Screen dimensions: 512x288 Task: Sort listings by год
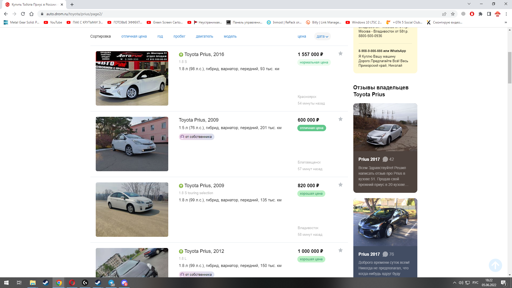(x=160, y=37)
